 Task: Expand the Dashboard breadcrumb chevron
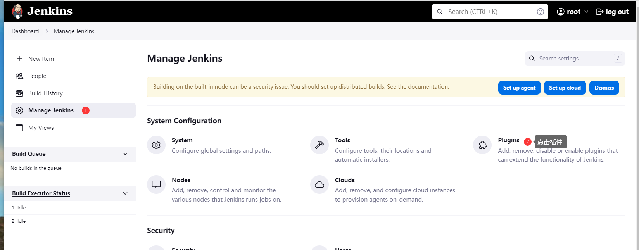click(x=47, y=31)
